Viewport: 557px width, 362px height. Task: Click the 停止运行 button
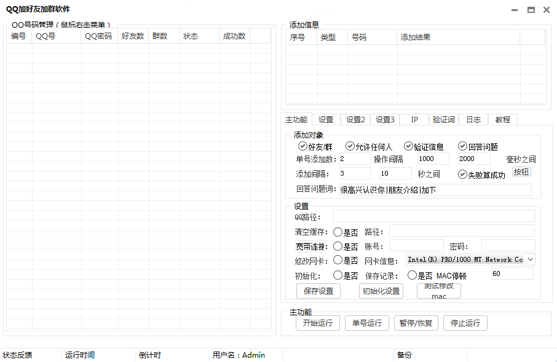click(465, 323)
